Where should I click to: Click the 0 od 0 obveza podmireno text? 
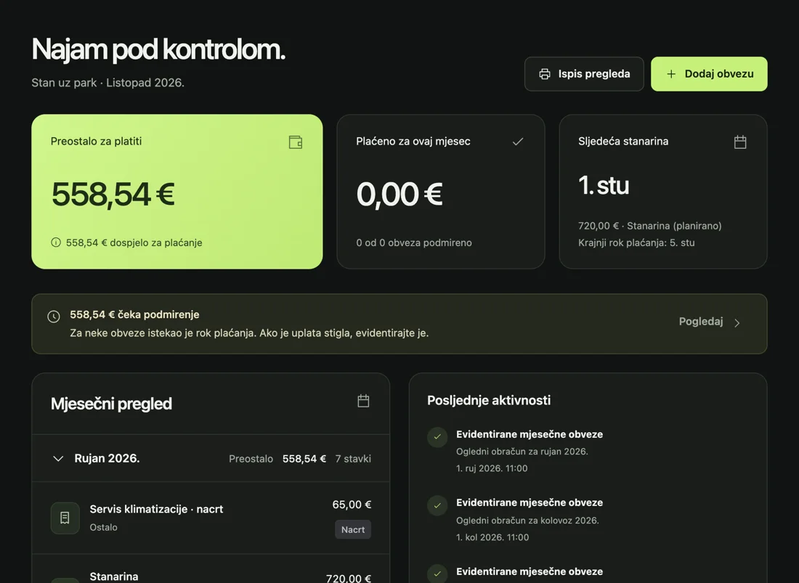click(414, 242)
